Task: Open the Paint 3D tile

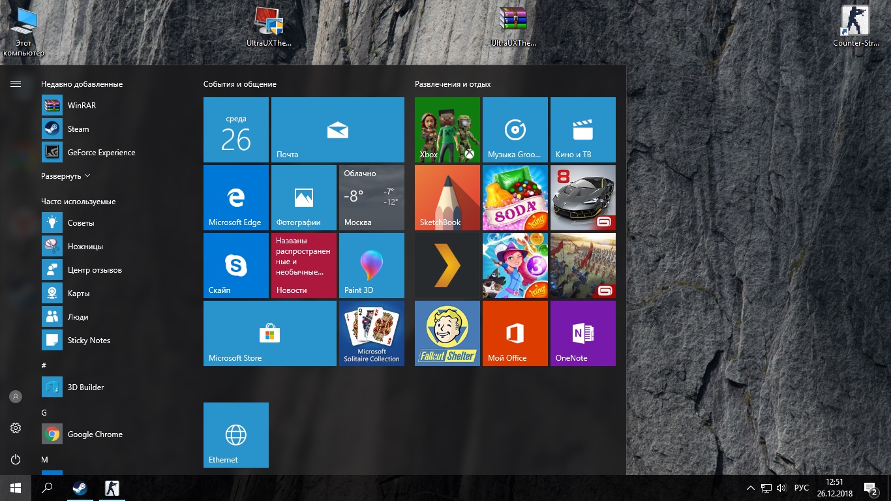Action: pyautogui.click(x=372, y=266)
